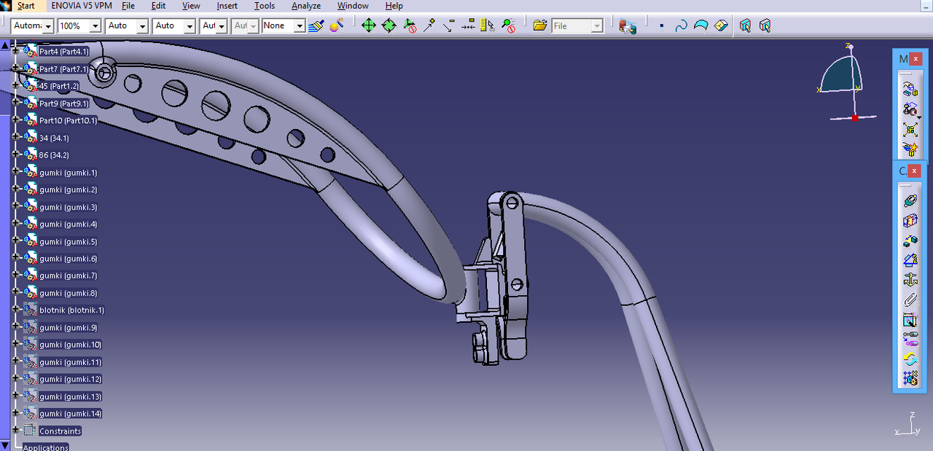
Task: Select the Contact Constraint icon
Action: [x=910, y=221]
